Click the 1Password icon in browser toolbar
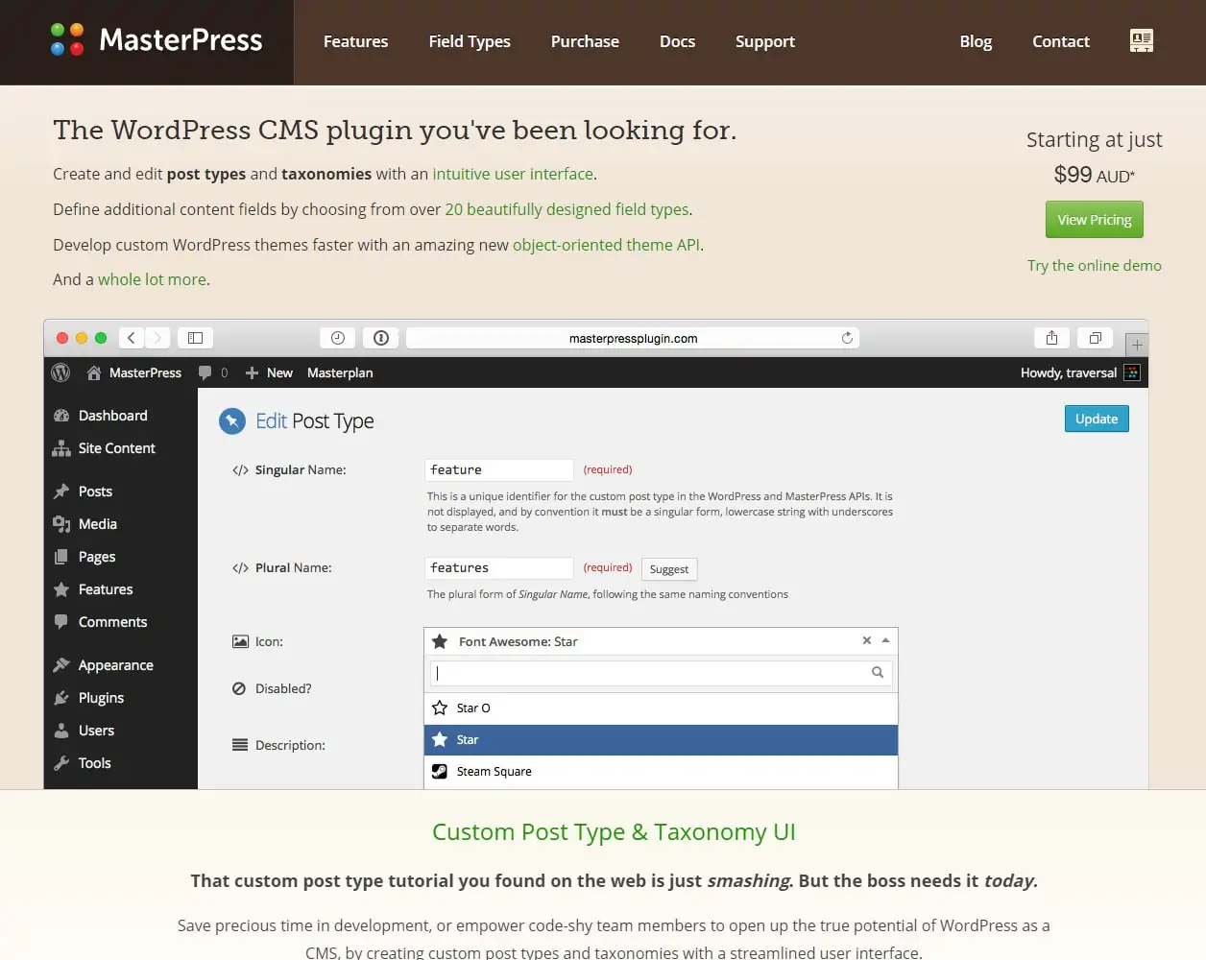This screenshot has height=960, width=1206. (x=381, y=338)
